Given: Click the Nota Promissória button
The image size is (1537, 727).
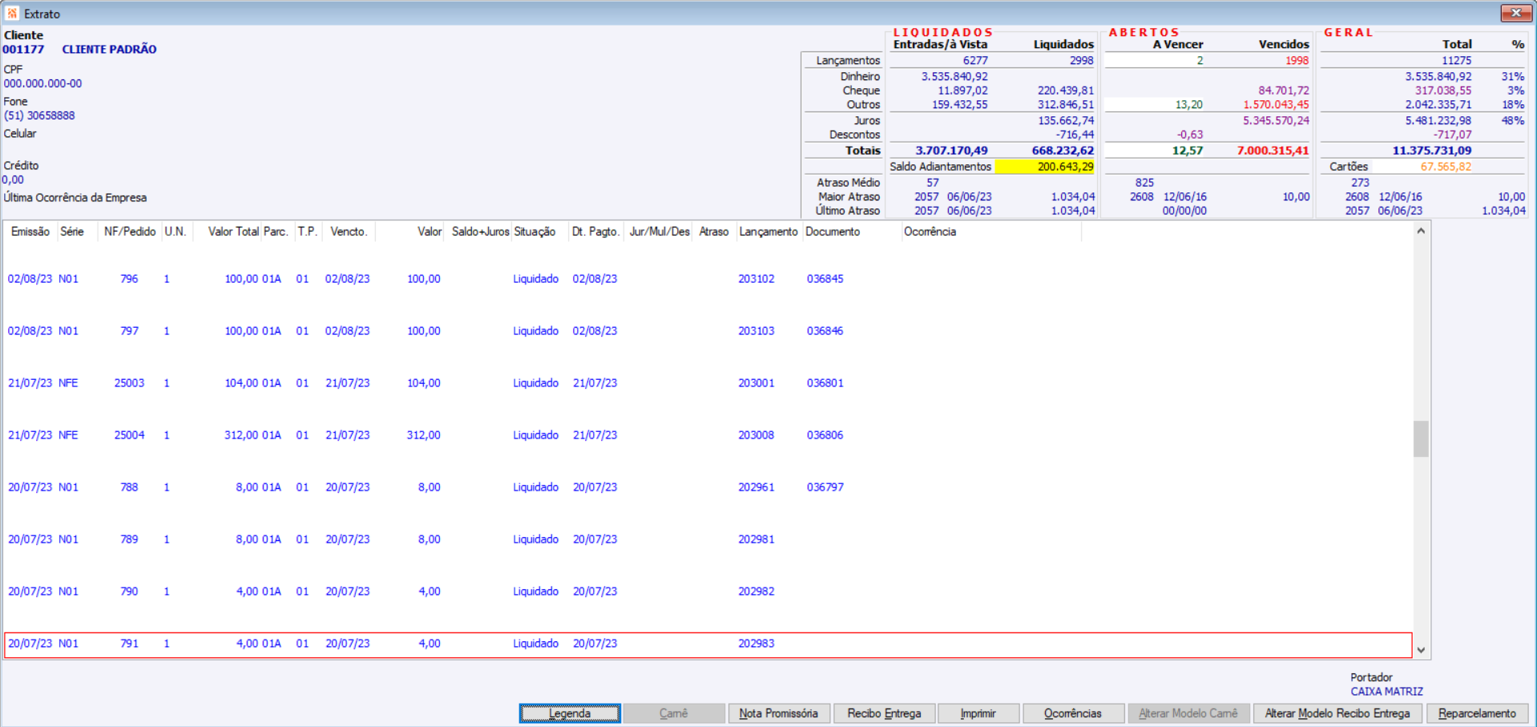Looking at the screenshot, I should [x=778, y=713].
